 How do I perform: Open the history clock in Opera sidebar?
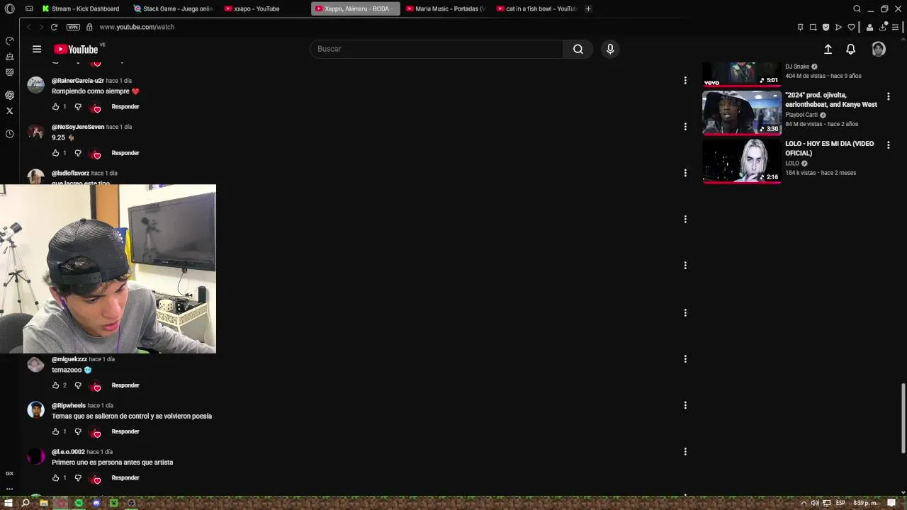pyautogui.click(x=9, y=134)
